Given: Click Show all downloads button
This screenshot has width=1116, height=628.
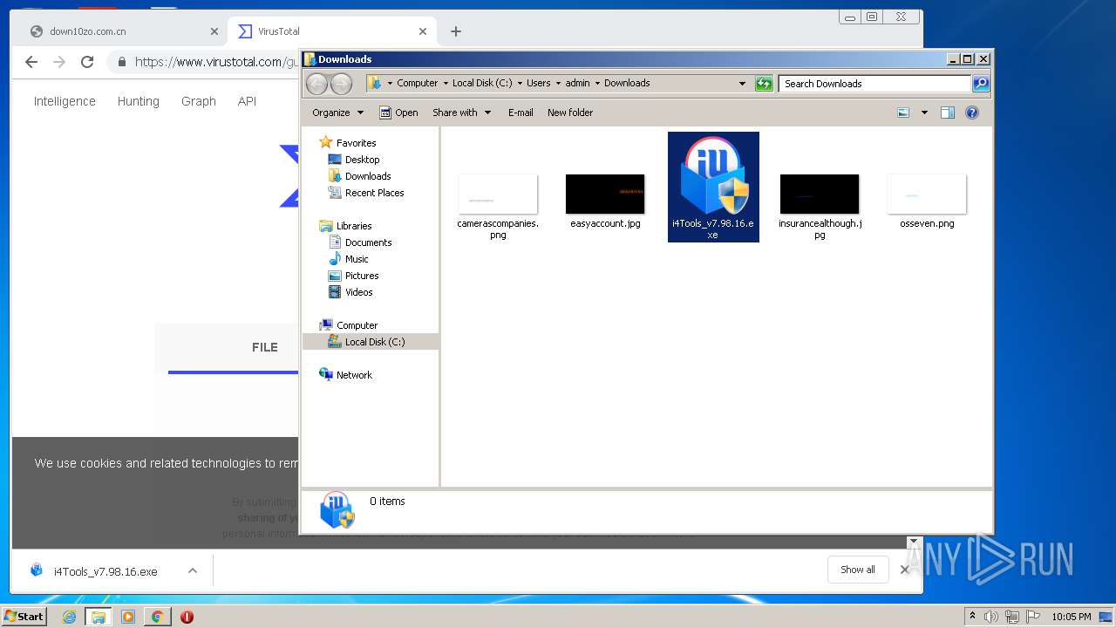Looking at the screenshot, I should 858,570.
